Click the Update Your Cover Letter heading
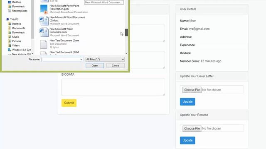This screenshot has height=149, width=266. tap(197, 76)
